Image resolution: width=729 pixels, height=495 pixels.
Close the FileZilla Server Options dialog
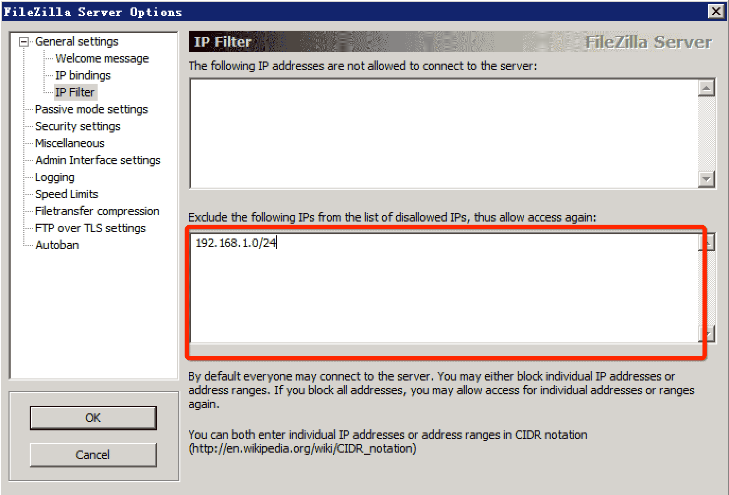[x=716, y=11]
